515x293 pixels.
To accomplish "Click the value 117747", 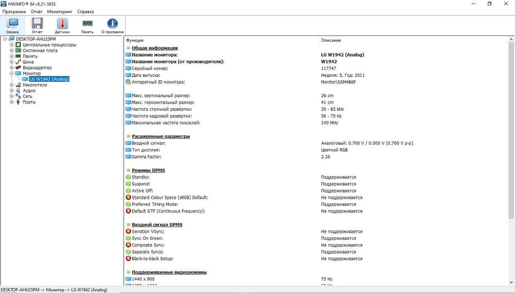I will click(329, 68).
